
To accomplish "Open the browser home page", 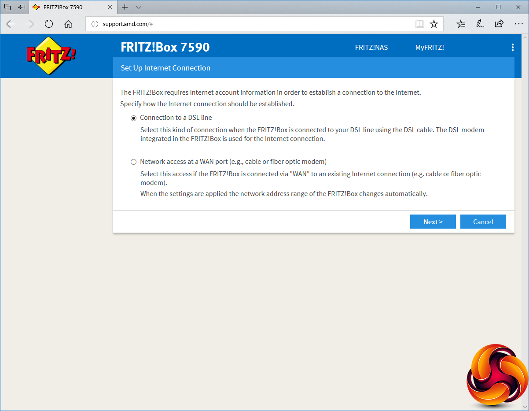I will coord(68,24).
